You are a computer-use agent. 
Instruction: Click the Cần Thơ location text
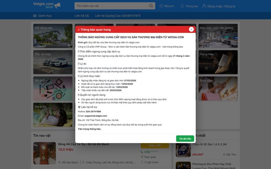tap(231, 154)
